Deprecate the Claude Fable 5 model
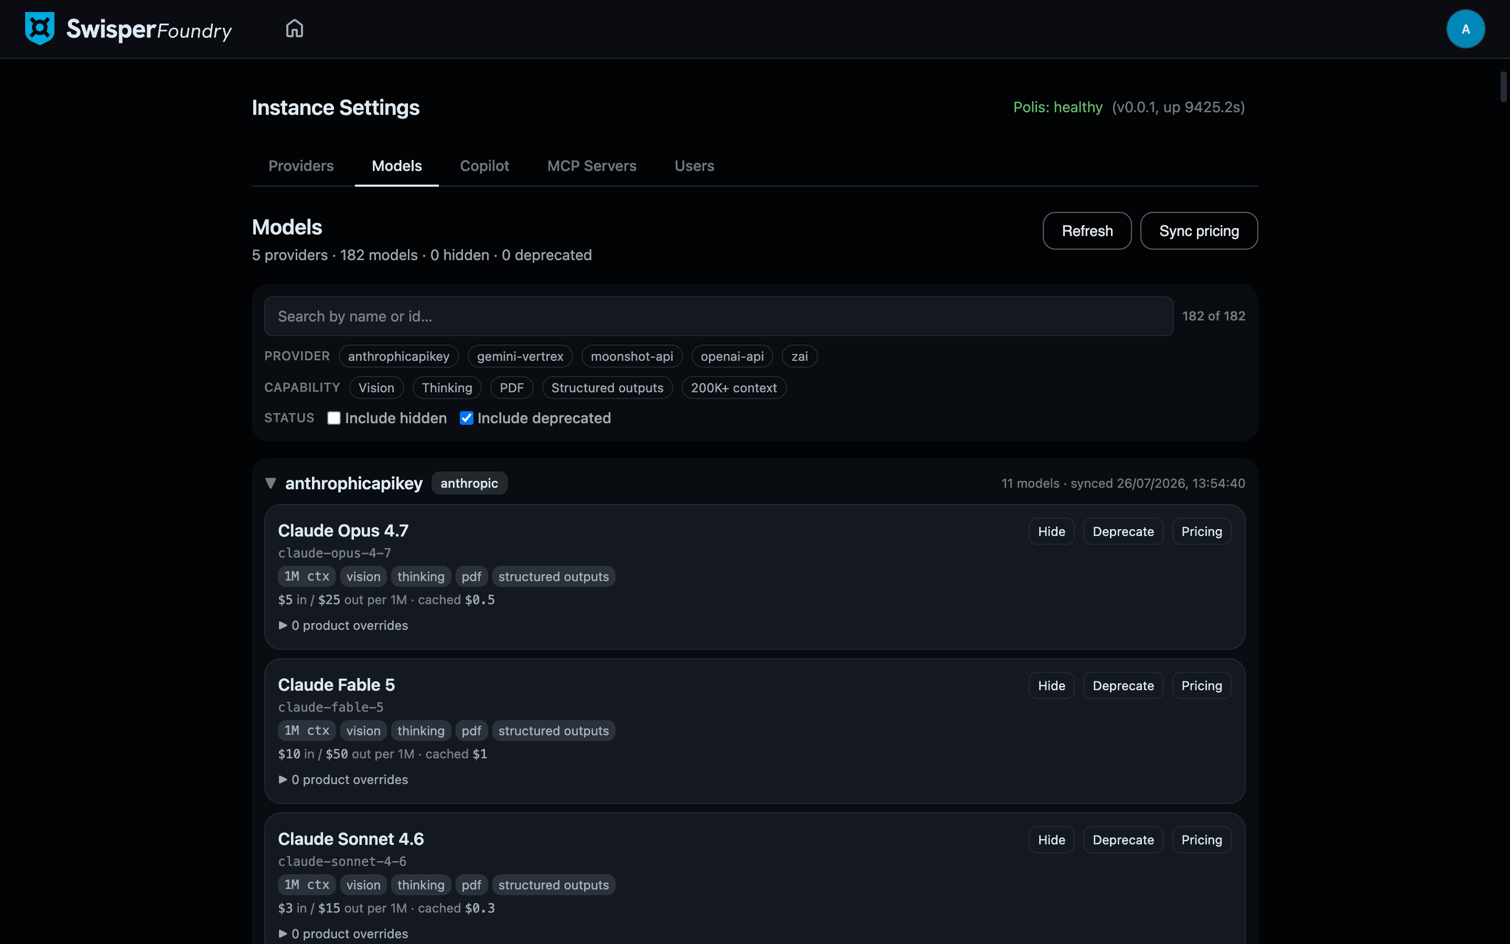The width and height of the screenshot is (1510, 944). [1123, 685]
